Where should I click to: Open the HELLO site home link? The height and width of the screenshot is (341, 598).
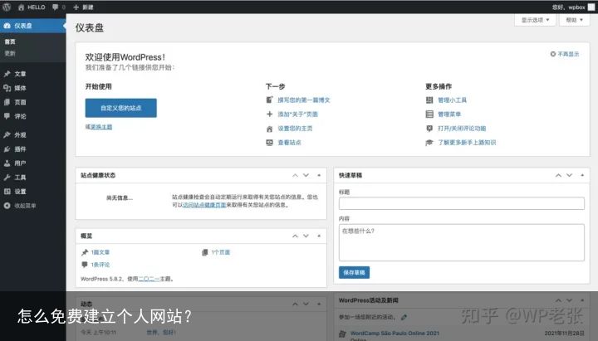coord(32,7)
